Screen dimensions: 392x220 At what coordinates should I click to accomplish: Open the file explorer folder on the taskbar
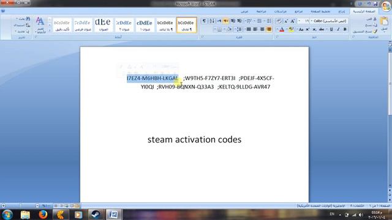click(25, 215)
